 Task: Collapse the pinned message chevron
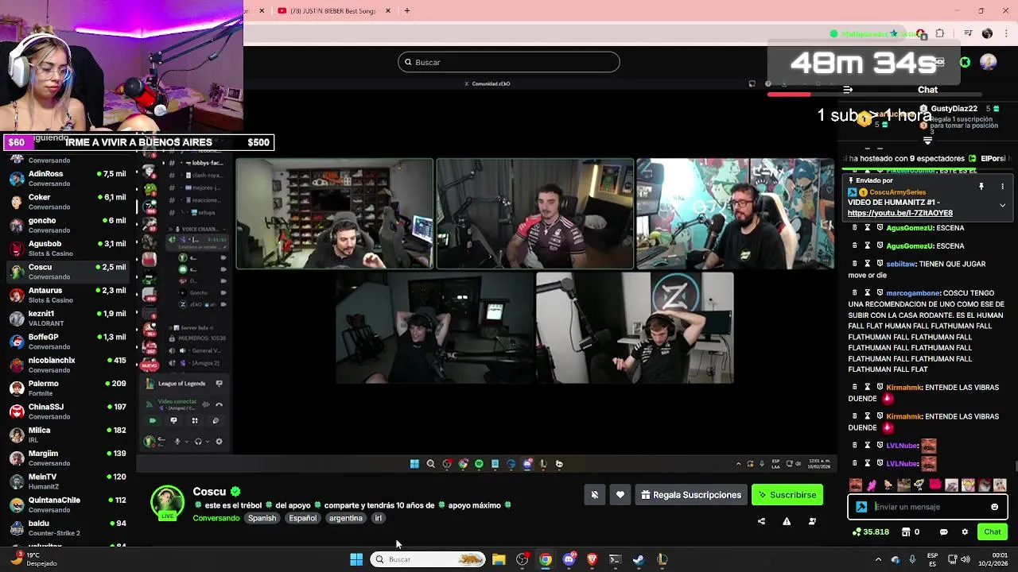tap(1002, 205)
